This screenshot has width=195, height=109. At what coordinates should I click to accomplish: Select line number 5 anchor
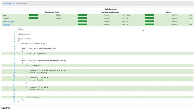[15, 39]
